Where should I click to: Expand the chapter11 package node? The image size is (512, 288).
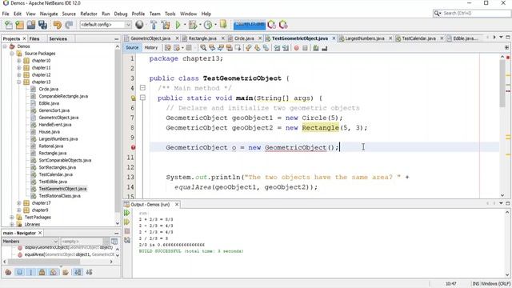coord(19,68)
